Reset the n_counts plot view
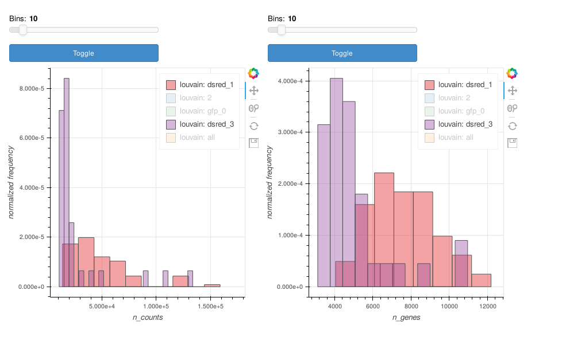Viewport: 562px width, 337px height. pos(254,126)
